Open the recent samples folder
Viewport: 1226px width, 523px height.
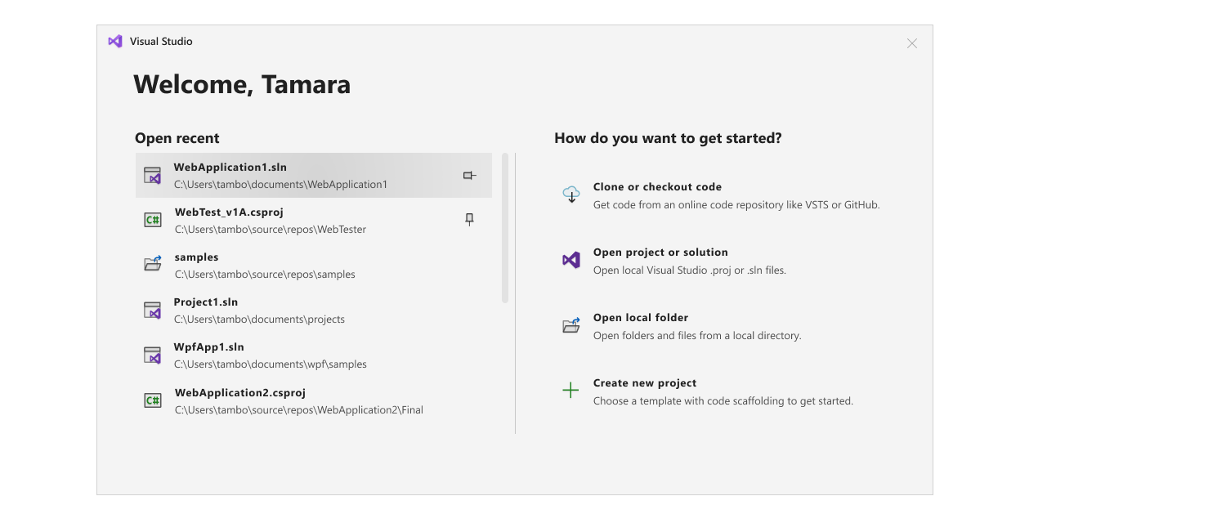pyautogui.click(x=314, y=266)
